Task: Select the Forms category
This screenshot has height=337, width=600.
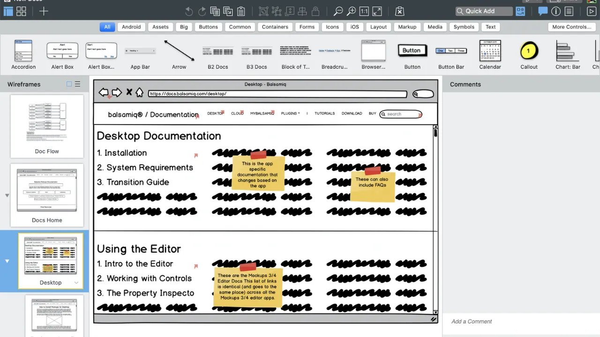Action: (307, 27)
